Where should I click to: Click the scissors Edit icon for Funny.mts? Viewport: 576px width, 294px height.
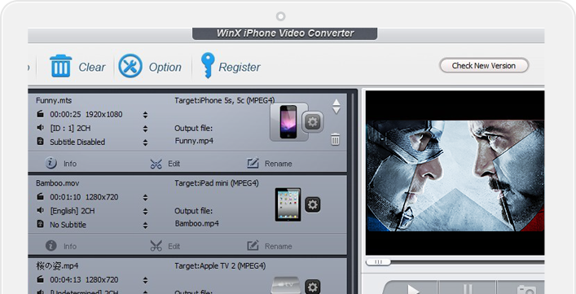[x=156, y=164]
